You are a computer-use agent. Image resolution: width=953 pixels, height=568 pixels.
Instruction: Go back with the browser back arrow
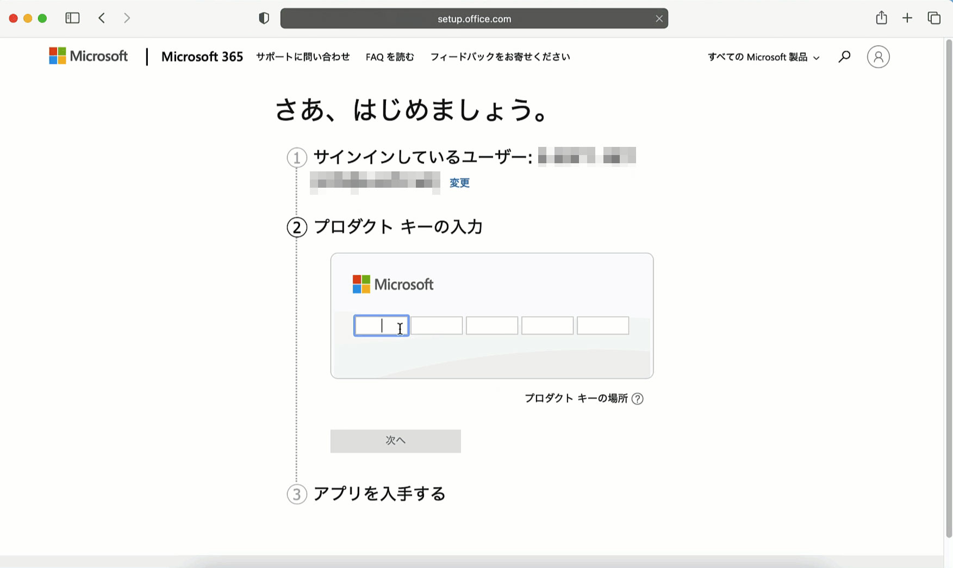[x=102, y=18]
